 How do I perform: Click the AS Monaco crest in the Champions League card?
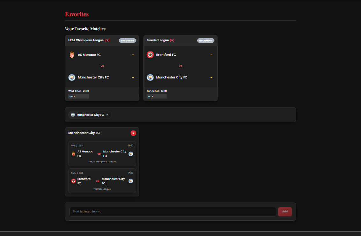pos(72,55)
